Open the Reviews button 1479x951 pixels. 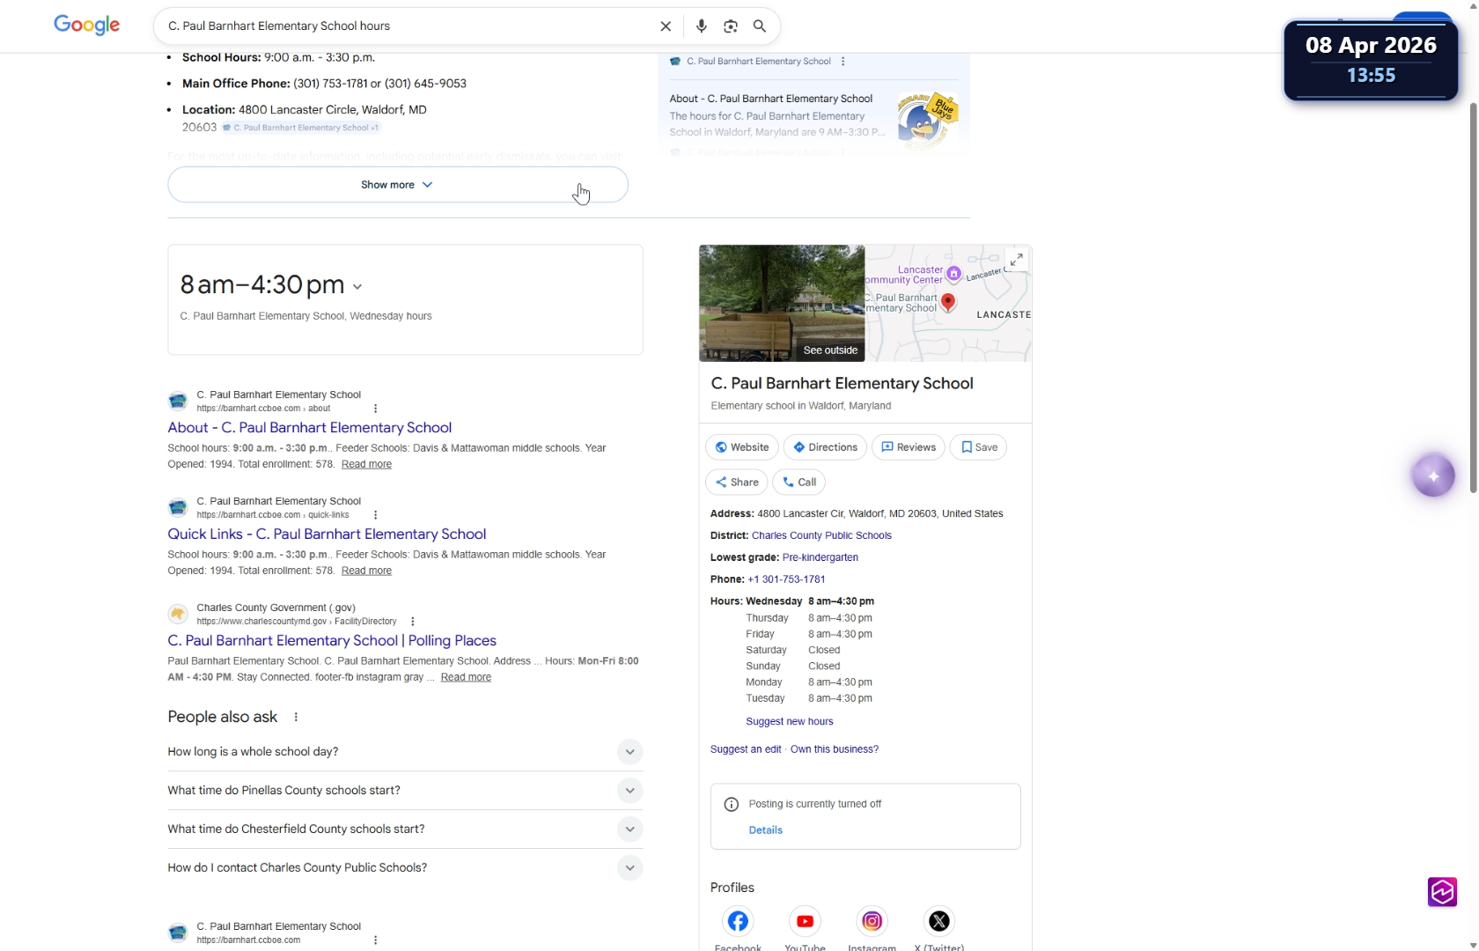pos(909,447)
